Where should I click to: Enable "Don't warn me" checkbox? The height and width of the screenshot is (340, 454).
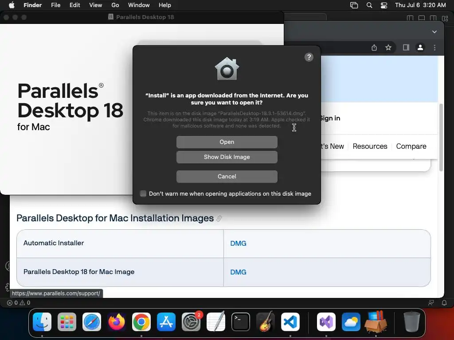click(x=143, y=193)
